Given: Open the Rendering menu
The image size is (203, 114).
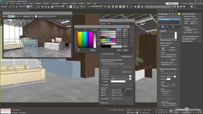Looking at the screenshot, I should click(65, 3).
